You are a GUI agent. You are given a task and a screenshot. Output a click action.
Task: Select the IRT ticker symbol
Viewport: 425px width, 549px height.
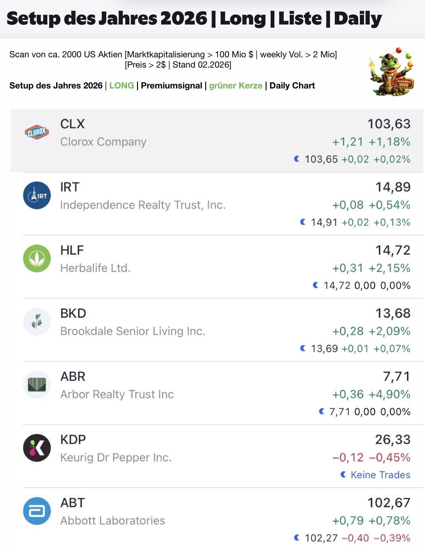(x=70, y=187)
